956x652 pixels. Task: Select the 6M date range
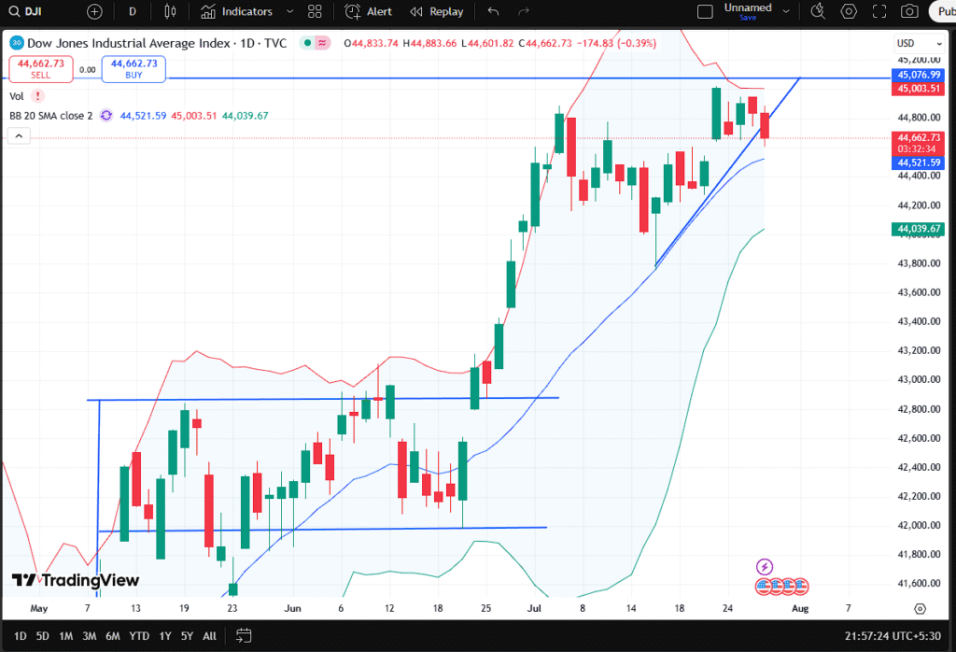(113, 636)
